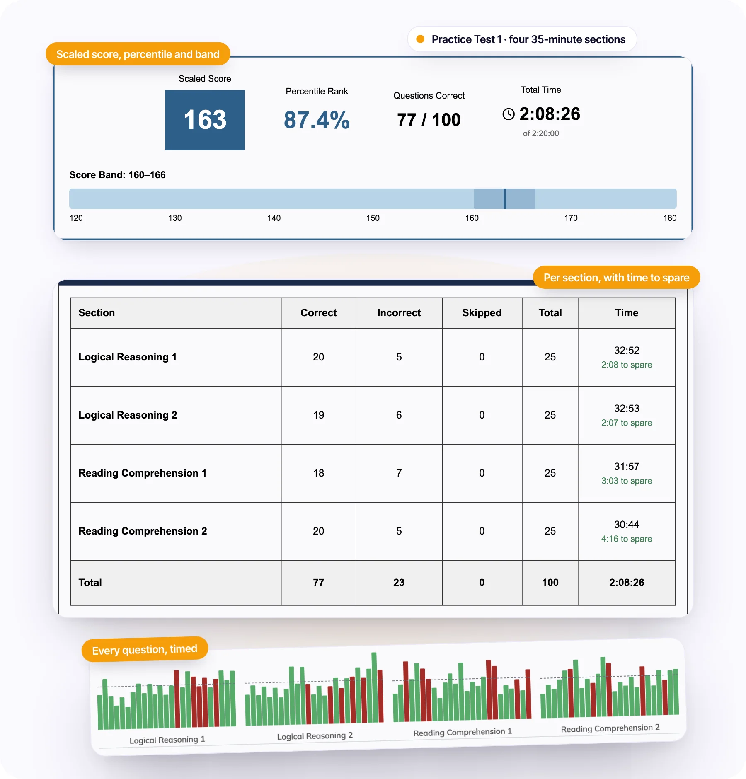Click '2:07 to spare' in Logical Reasoning 2
The height and width of the screenshot is (779, 746).
pos(627,423)
